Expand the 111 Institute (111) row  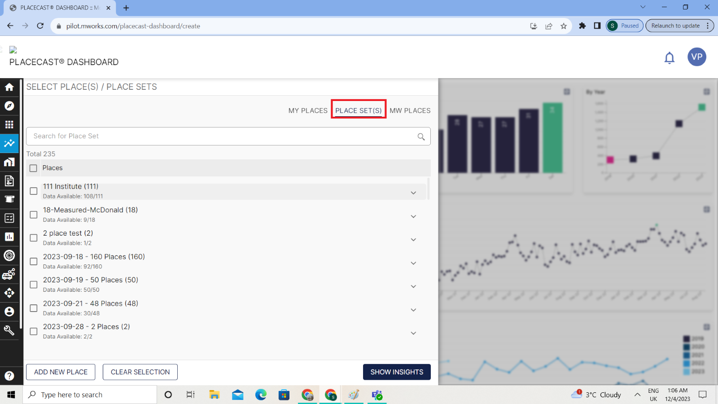pyautogui.click(x=413, y=193)
